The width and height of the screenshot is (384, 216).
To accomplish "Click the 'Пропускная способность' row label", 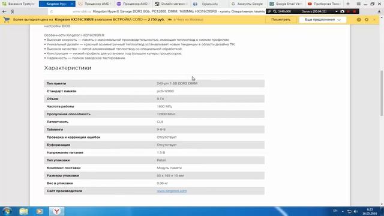I will (x=68, y=114).
